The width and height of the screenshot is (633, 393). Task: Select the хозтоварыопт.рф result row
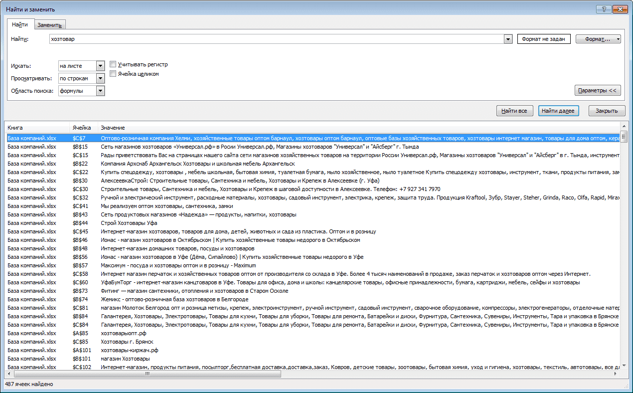pos(312,333)
